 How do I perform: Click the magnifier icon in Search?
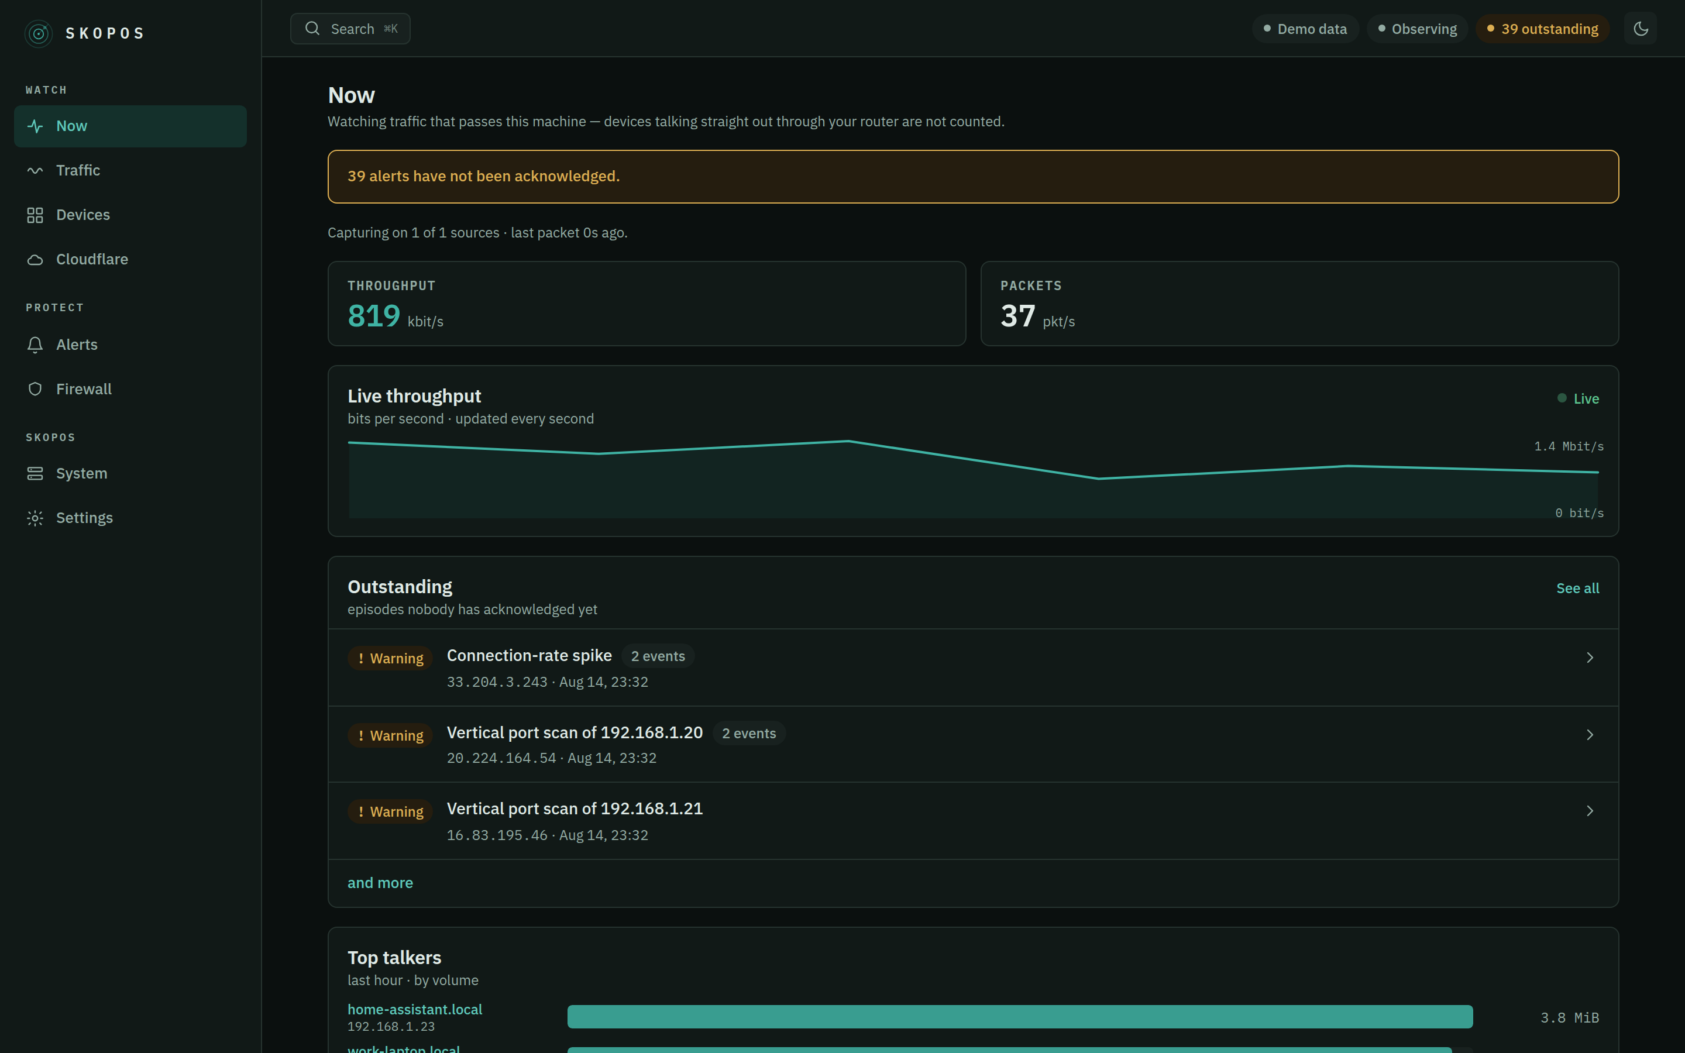[312, 29]
